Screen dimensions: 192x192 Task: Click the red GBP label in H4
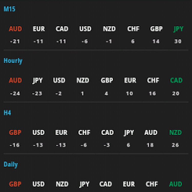point(15,133)
